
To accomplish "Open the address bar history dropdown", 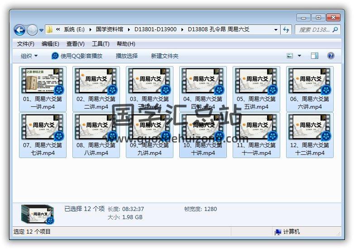I will [276, 29].
